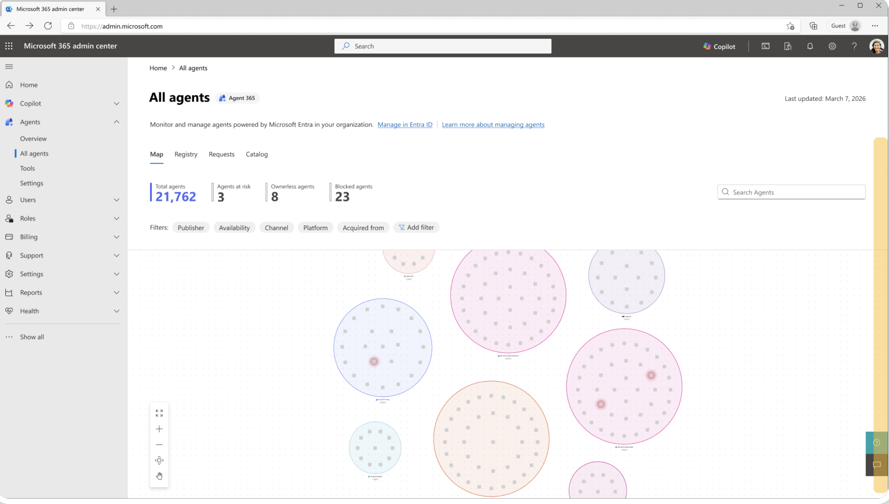Open the gear settings in header
This screenshot has height=504, width=889.
832,46
